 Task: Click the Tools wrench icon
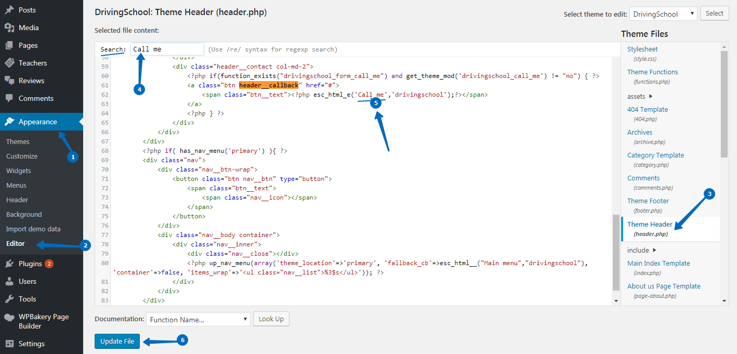pyautogui.click(x=9, y=299)
